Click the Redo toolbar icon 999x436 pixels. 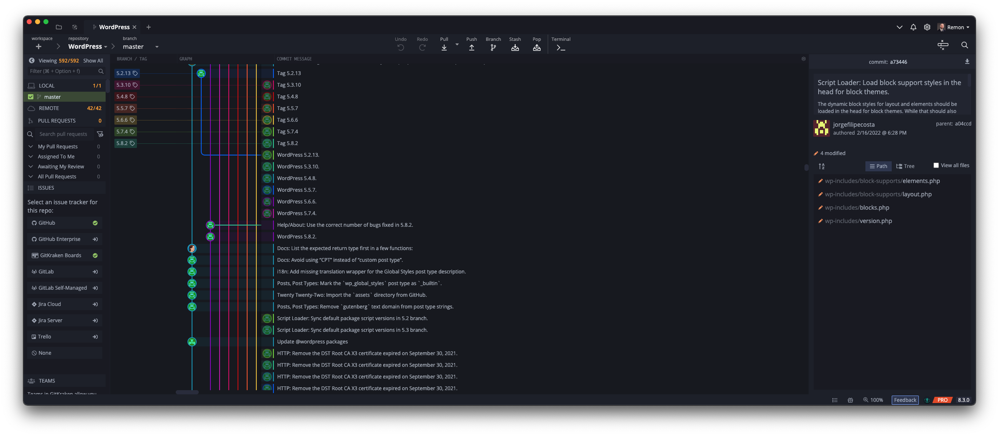[422, 48]
